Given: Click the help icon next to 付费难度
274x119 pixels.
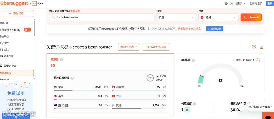Looking at the screenshot, I should [x=195, y=104].
